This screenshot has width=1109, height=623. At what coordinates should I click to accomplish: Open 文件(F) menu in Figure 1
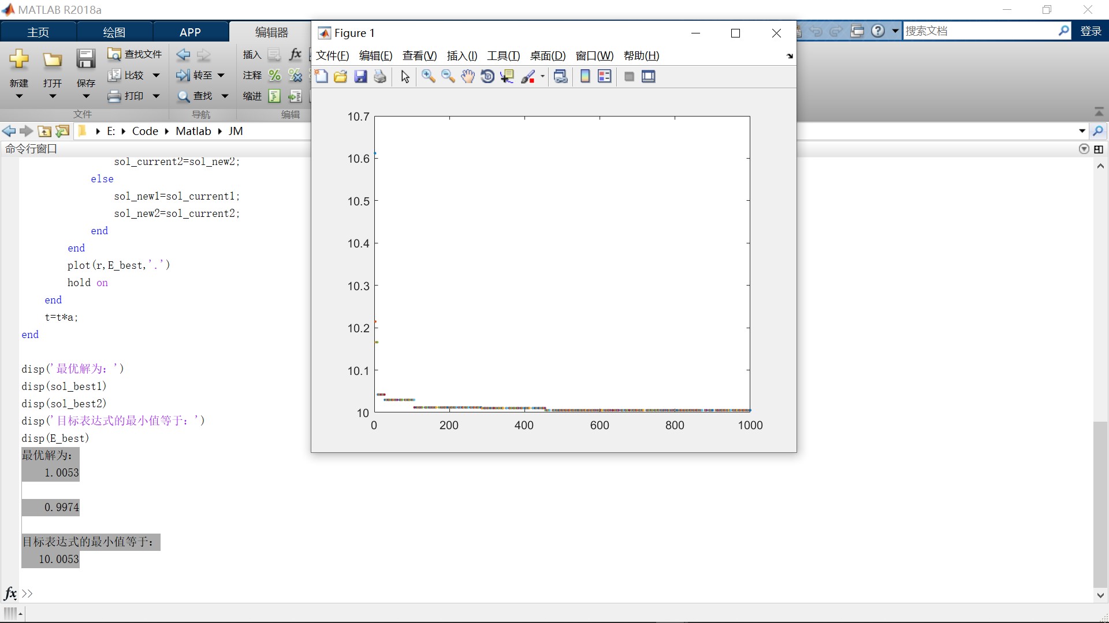(332, 56)
